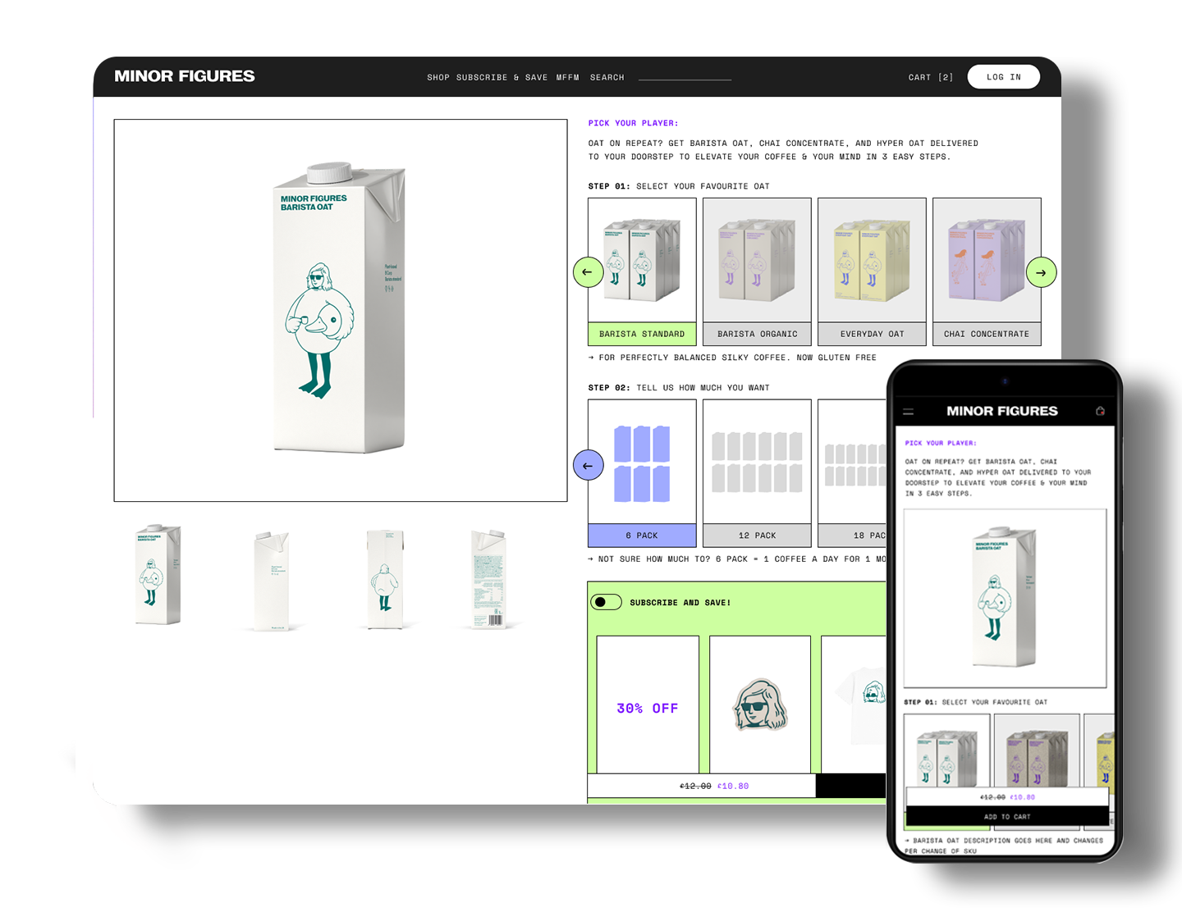Select the back-view duck carton thumbnail
Image resolution: width=1182 pixels, height=912 pixels.
click(x=385, y=579)
